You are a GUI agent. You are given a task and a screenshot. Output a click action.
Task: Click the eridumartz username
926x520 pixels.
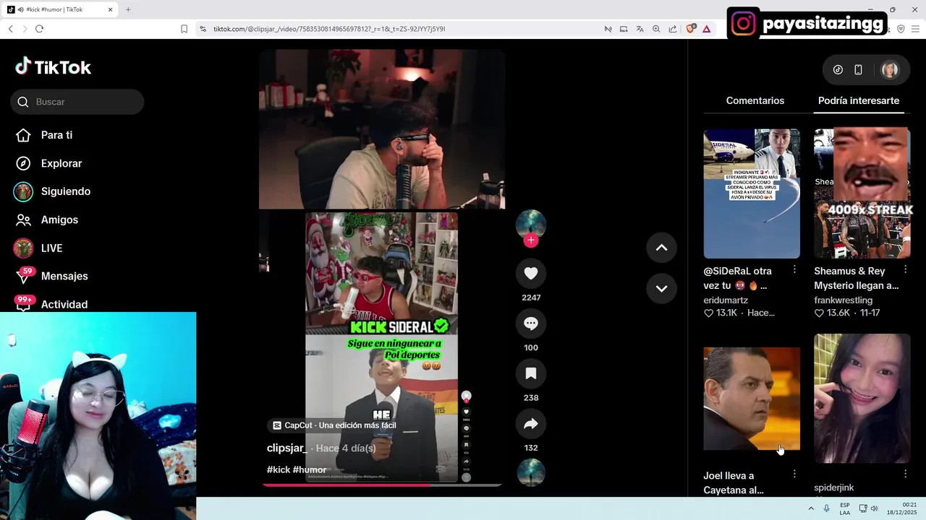[726, 300]
